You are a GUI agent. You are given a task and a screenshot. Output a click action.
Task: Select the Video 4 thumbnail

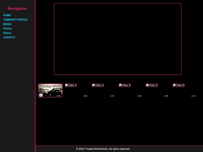(x=125, y=85)
